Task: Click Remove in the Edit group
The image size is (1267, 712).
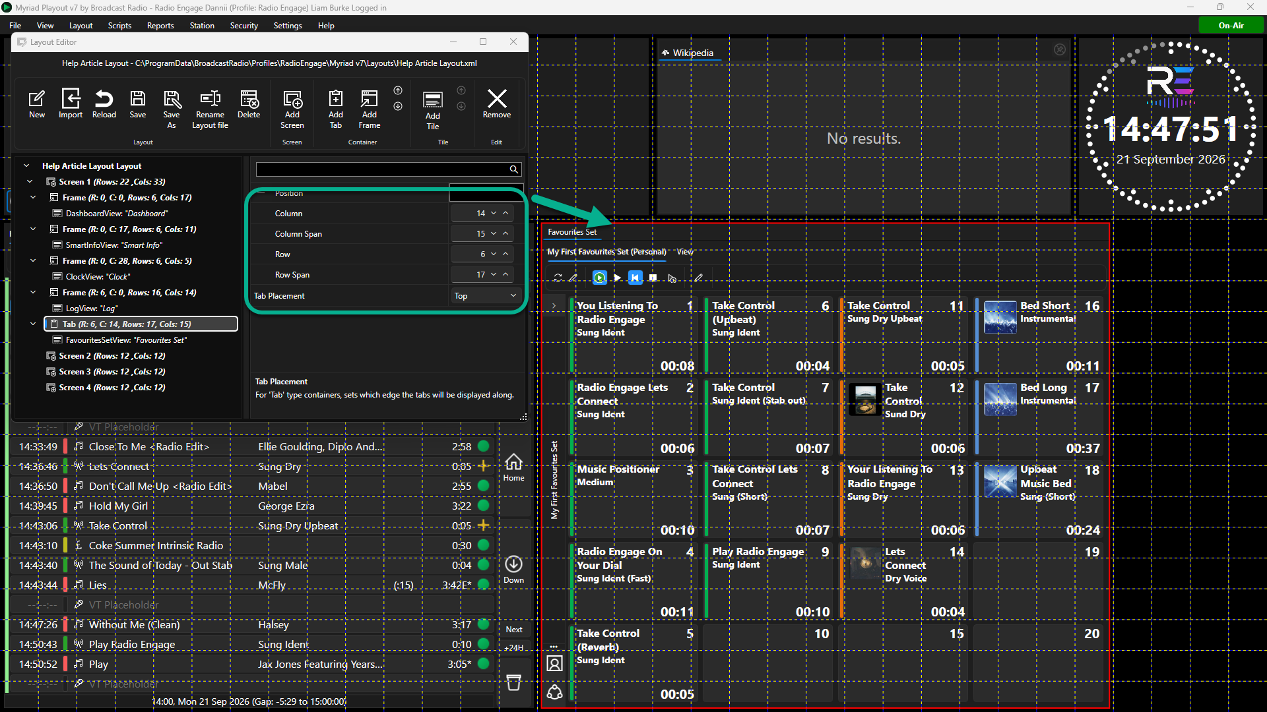Action: (x=496, y=104)
